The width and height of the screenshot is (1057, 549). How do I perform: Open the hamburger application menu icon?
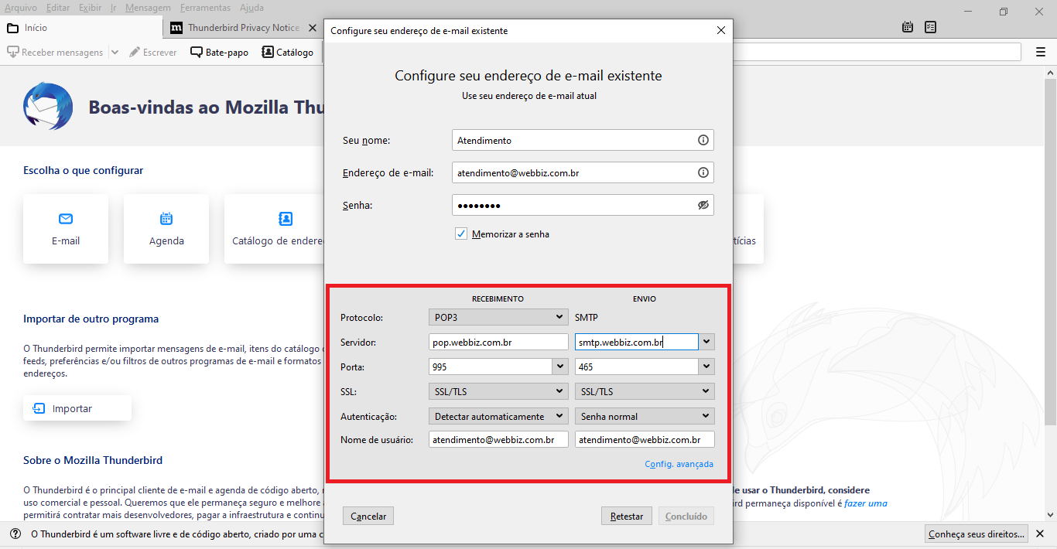click(1041, 52)
